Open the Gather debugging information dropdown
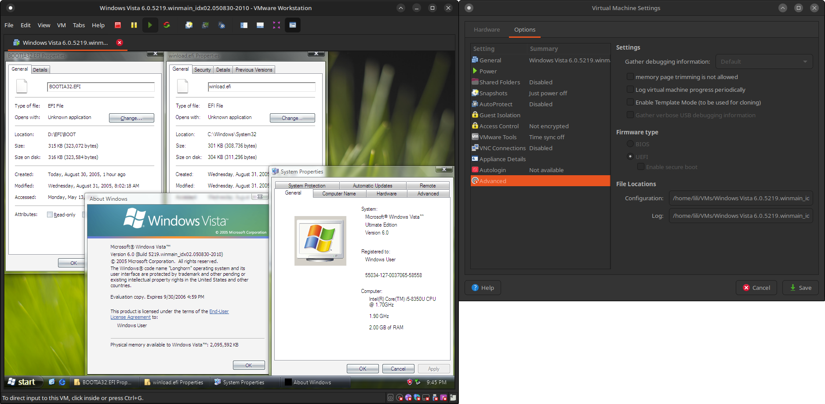Screen dimensions: 825x404 764,62
